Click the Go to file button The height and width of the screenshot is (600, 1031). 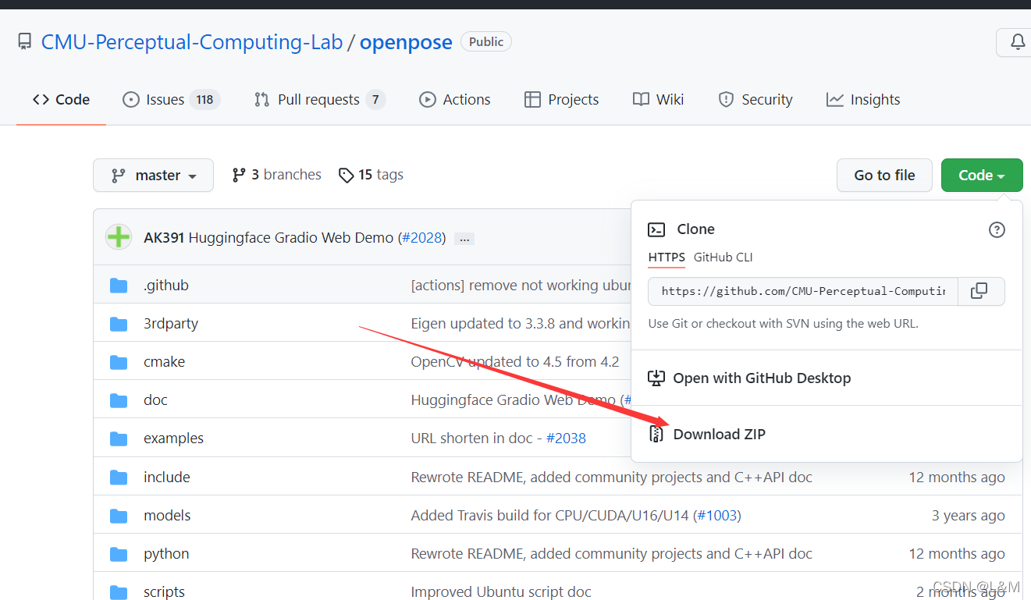click(883, 175)
